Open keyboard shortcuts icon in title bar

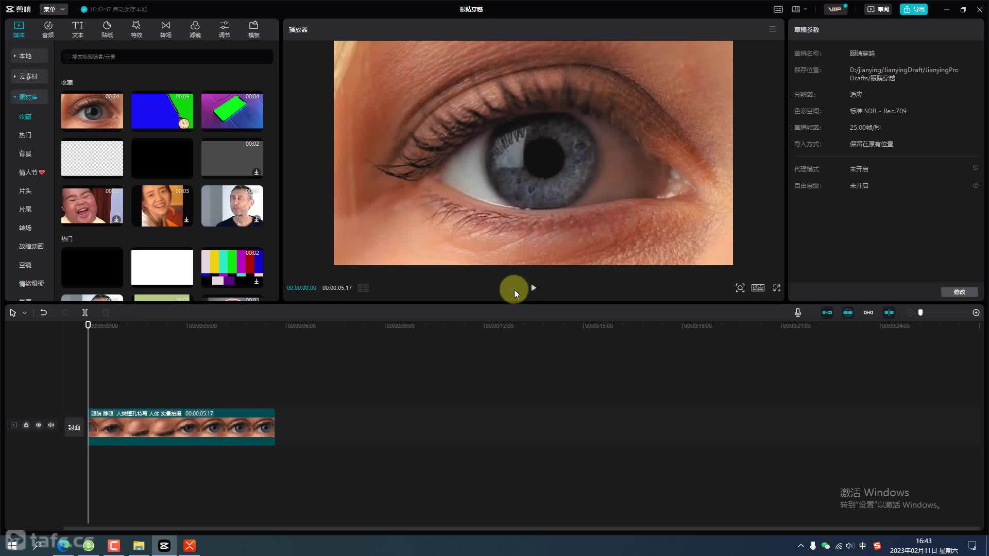[x=778, y=9]
